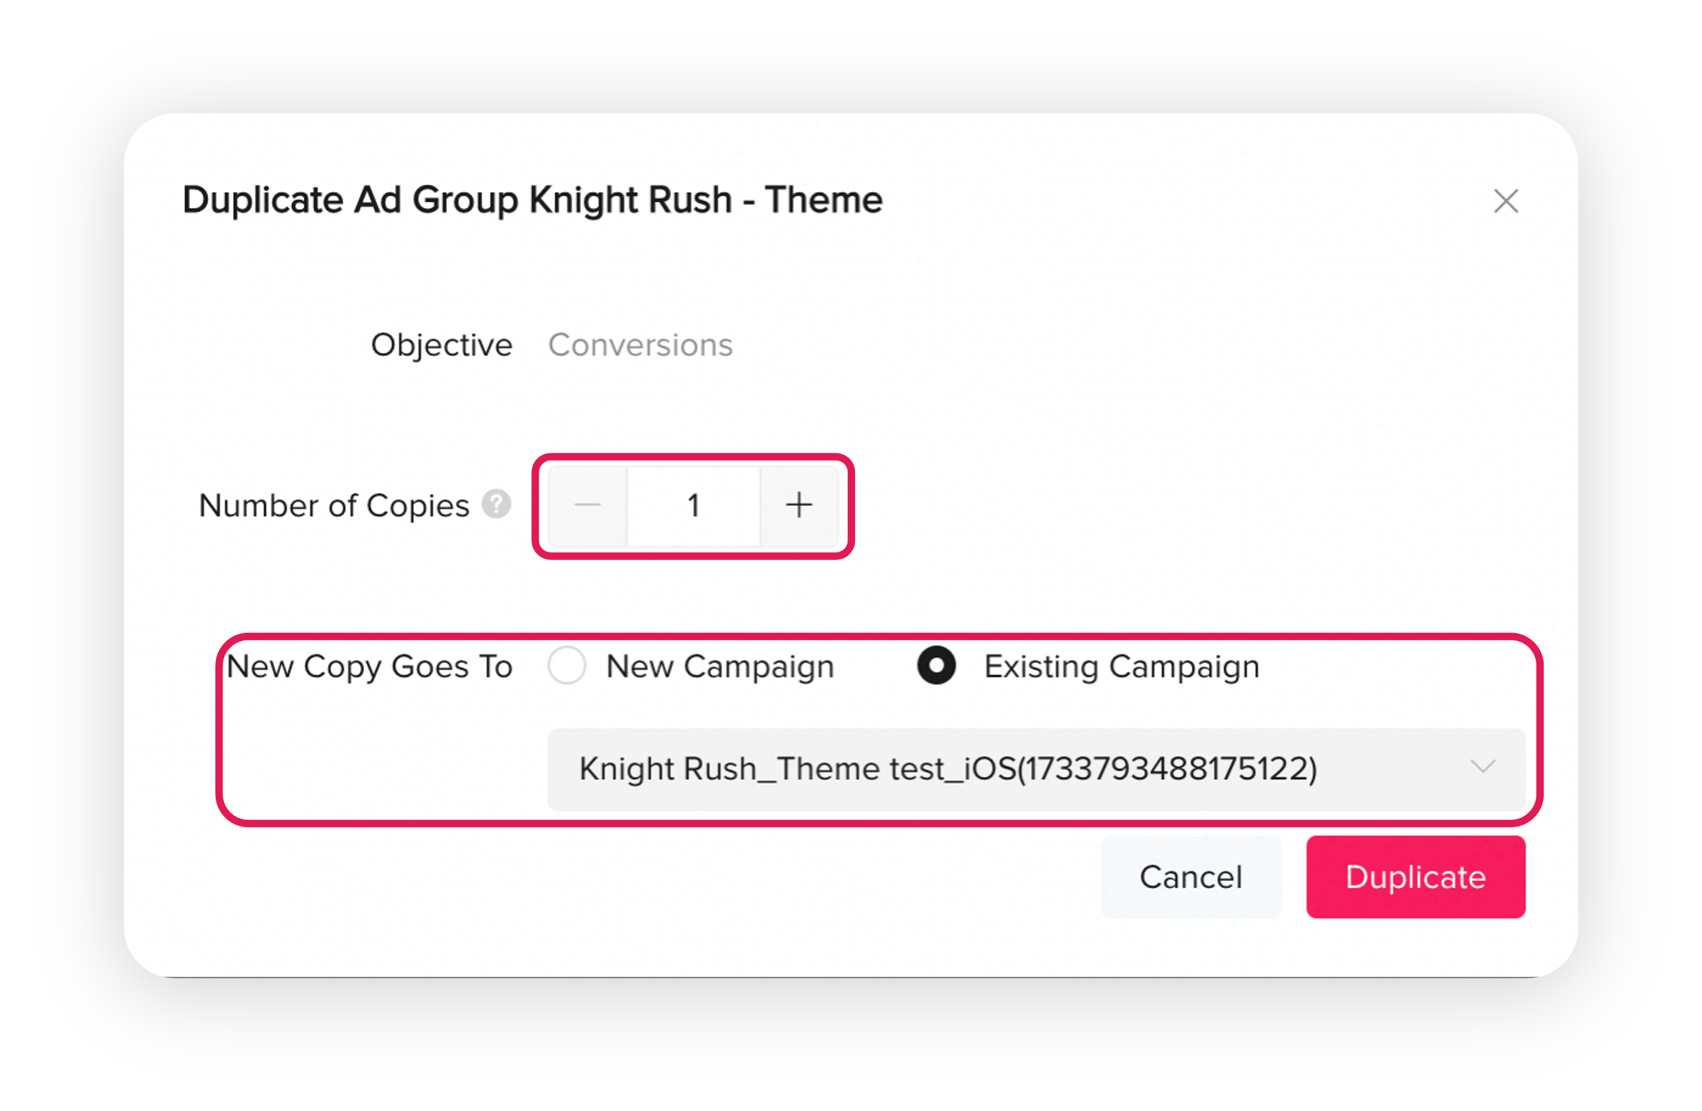Choose the New Campaign label text

coord(720,667)
